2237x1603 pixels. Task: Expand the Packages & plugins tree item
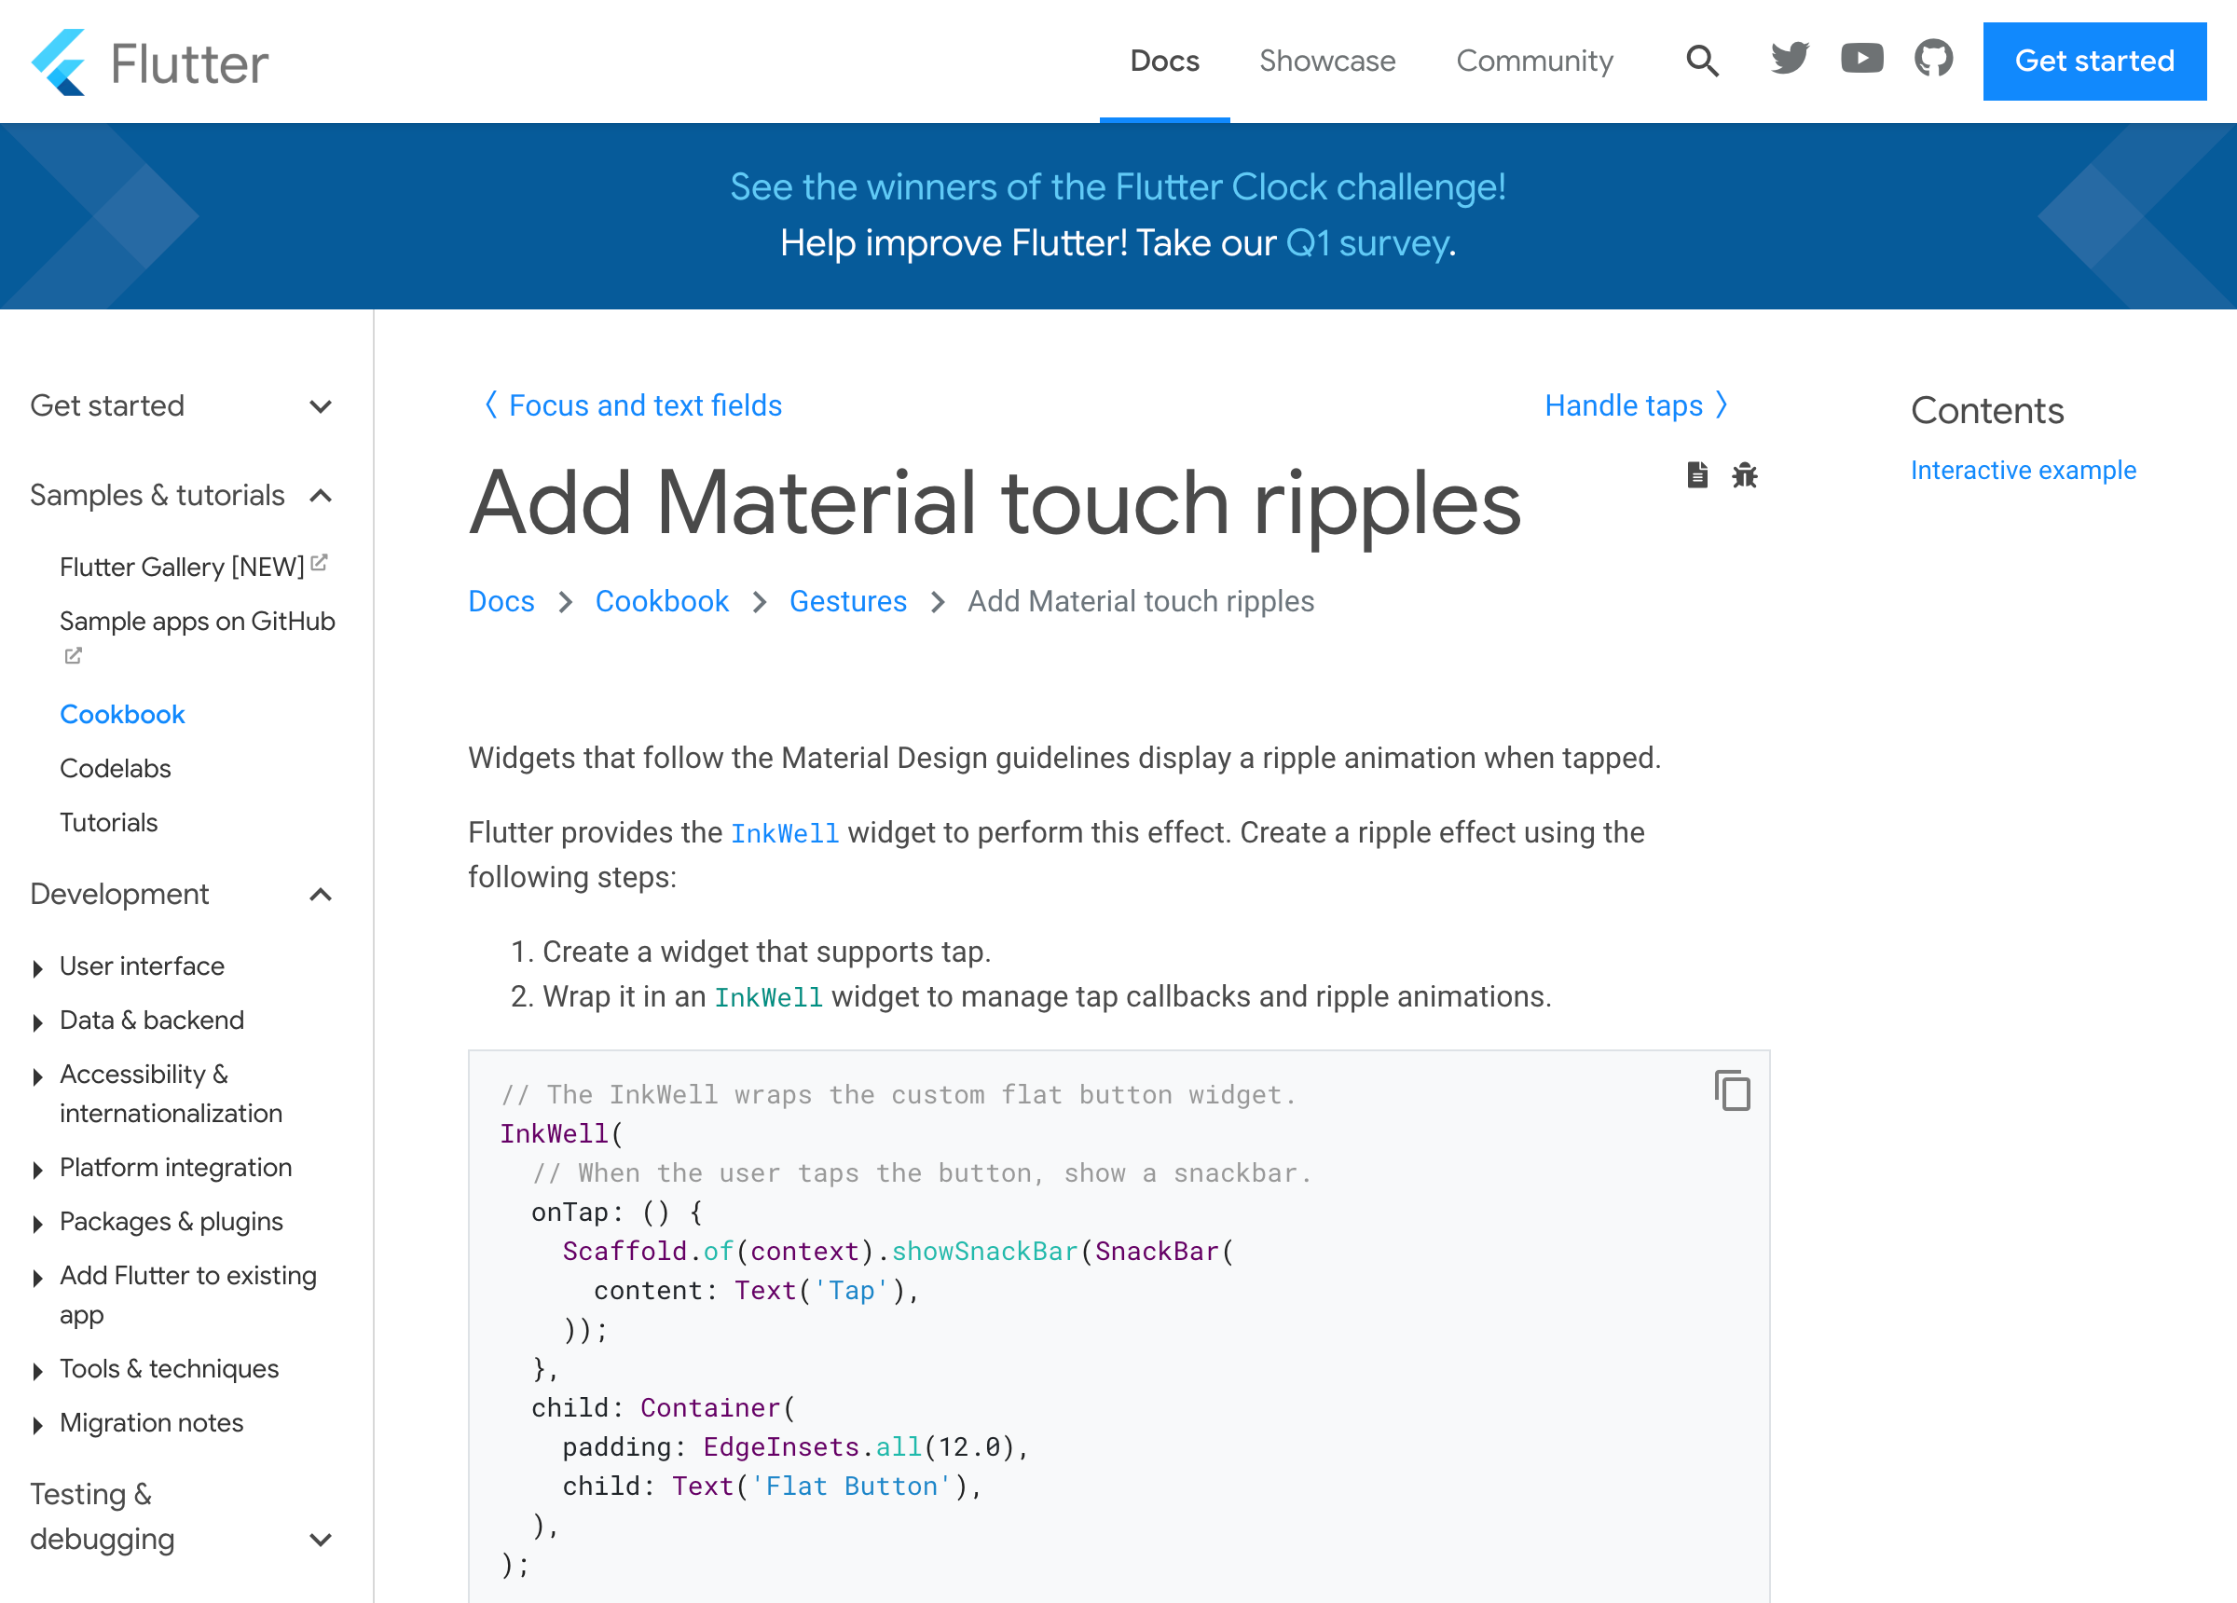[37, 1225]
